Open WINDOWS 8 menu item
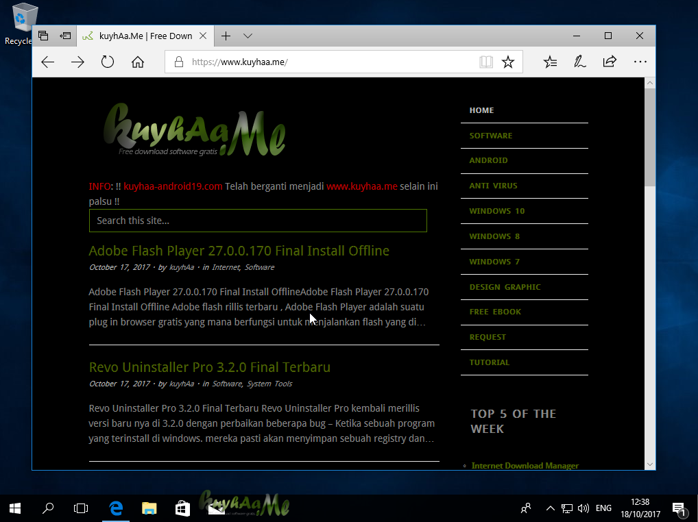The image size is (698, 522). click(494, 236)
